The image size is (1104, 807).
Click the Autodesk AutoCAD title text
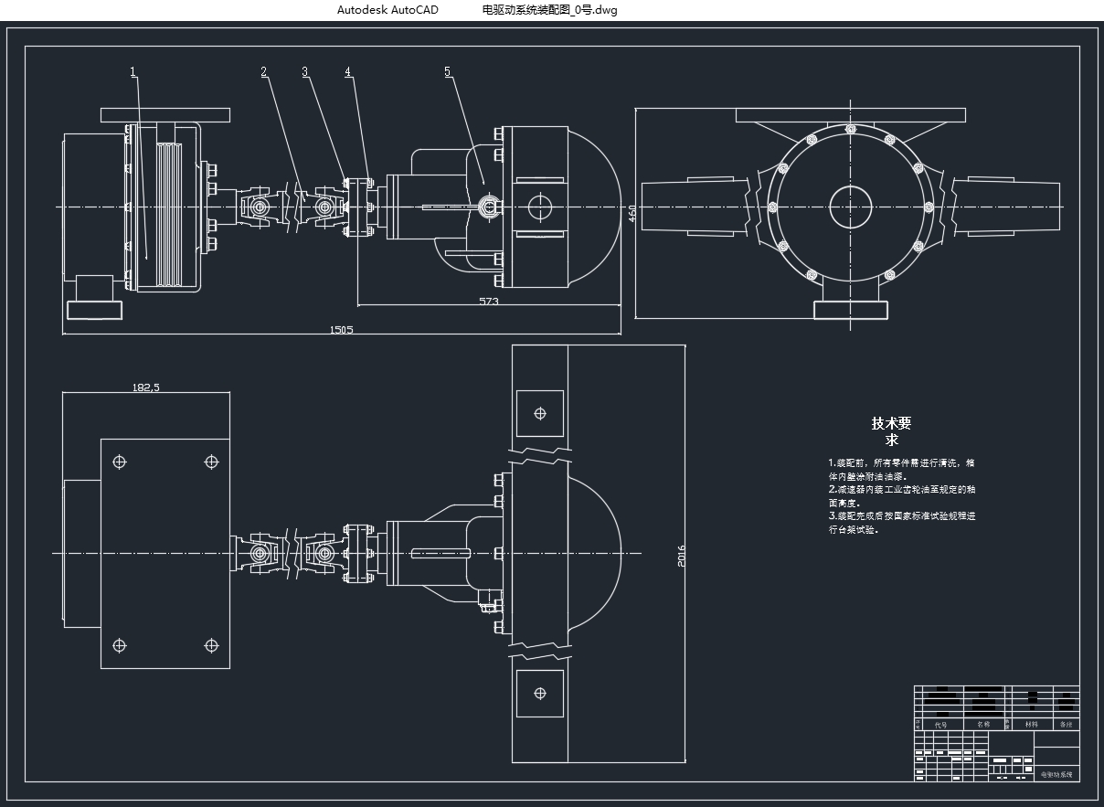(387, 10)
